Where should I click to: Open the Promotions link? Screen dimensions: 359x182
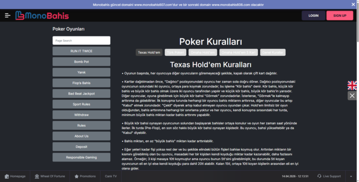pyautogui.click(x=85, y=176)
